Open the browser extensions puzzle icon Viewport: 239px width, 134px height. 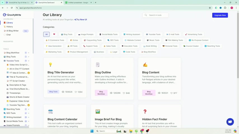click(x=225, y=8)
